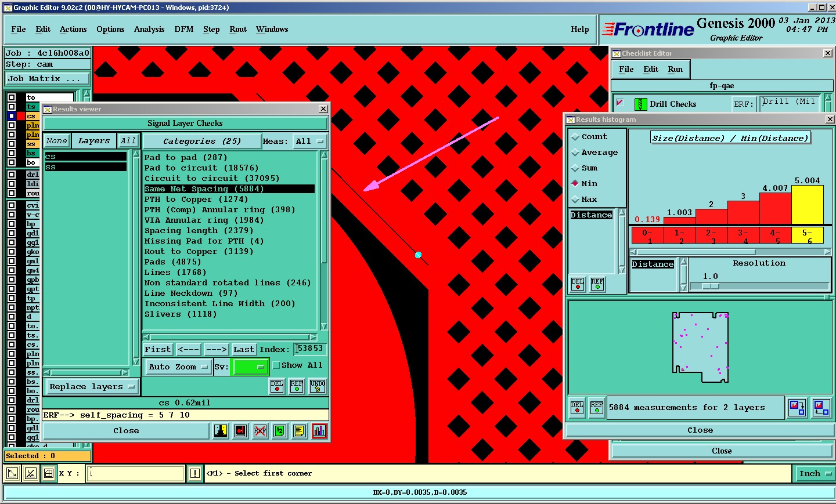Screen dimensions: 836x504
Task: Click DEL icon beside measurements text
Action: (577, 408)
